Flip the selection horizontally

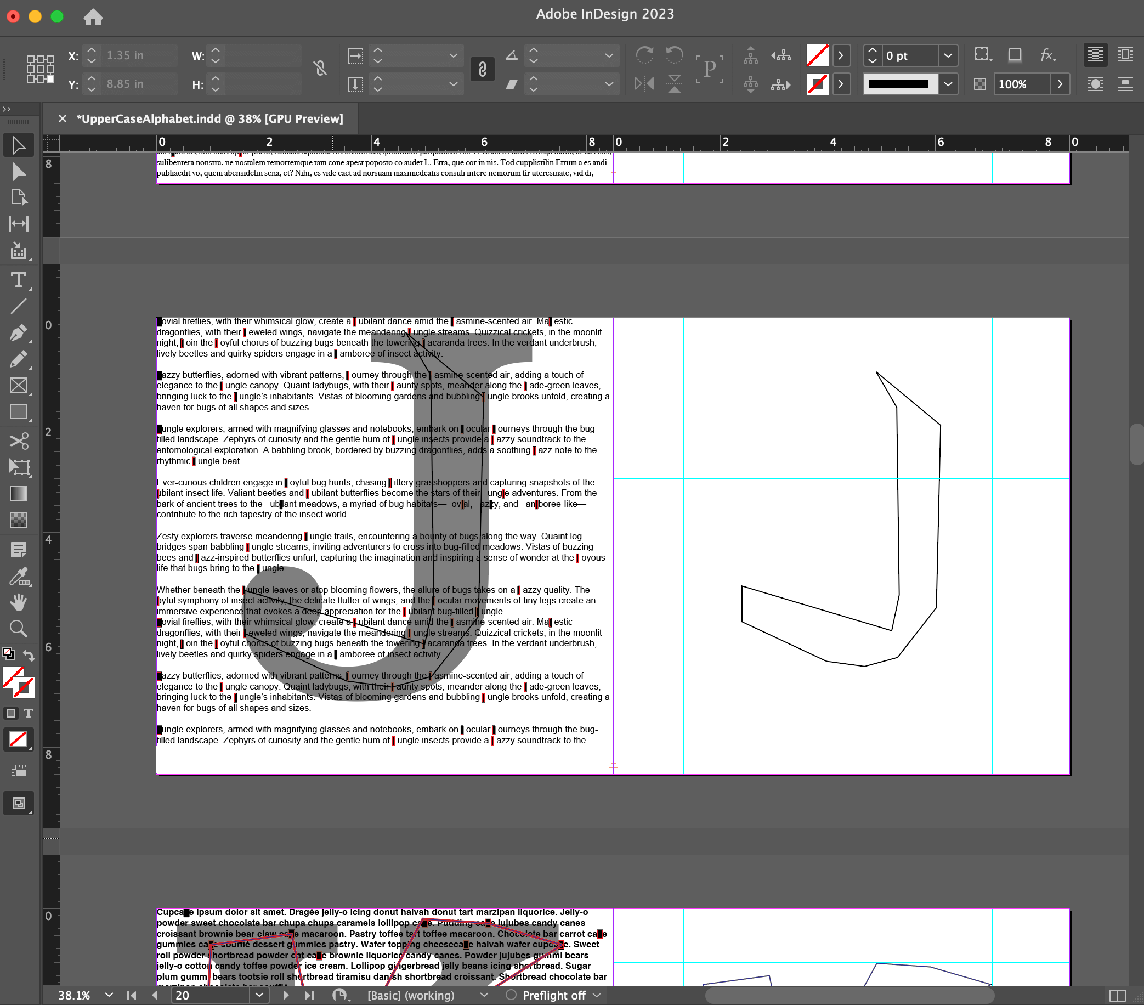(644, 84)
